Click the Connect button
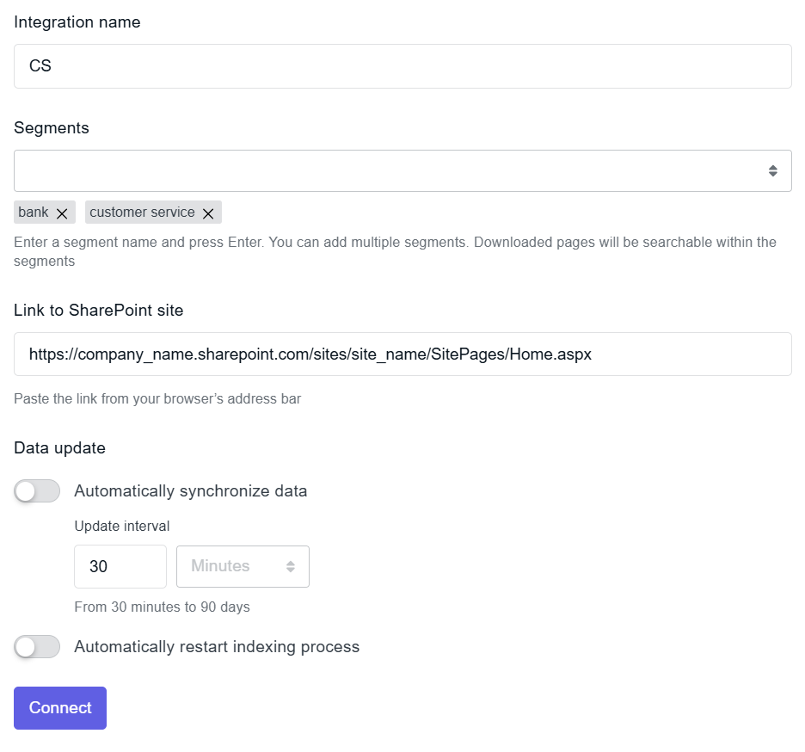 tap(59, 707)
